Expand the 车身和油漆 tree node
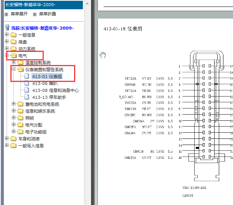 (x=7, y=138)
